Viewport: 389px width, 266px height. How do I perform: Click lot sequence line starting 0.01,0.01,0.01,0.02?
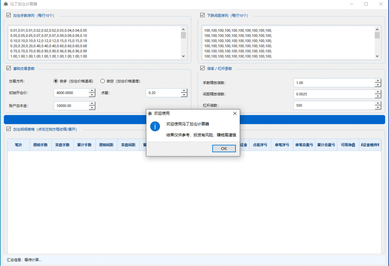click(49, 30)
